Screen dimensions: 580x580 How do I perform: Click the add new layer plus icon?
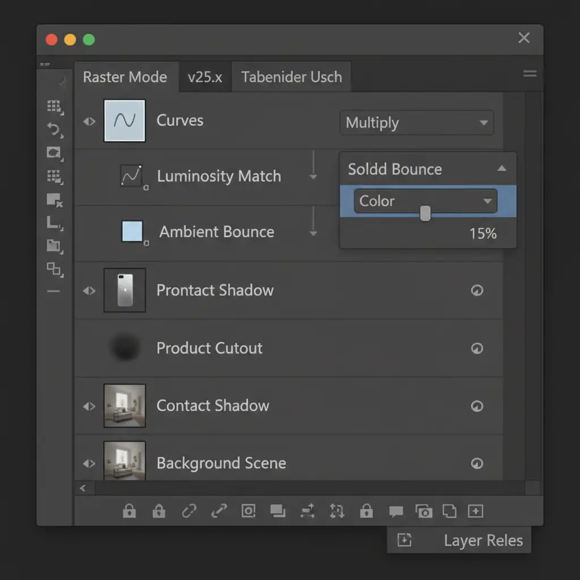(475, 511)
